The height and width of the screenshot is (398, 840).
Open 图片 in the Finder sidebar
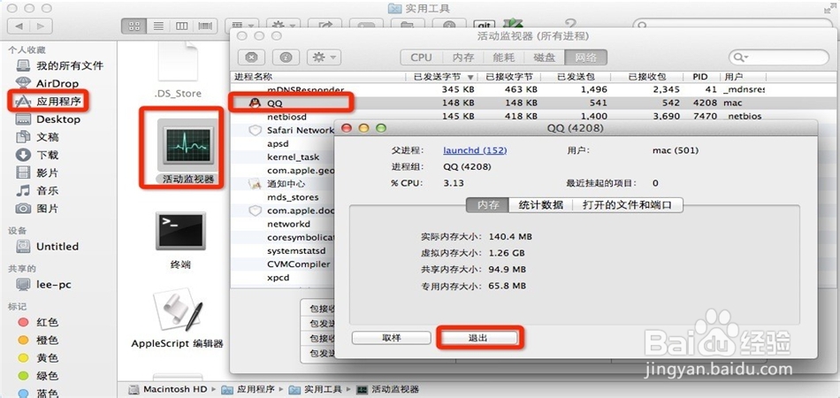coord(37,209)
